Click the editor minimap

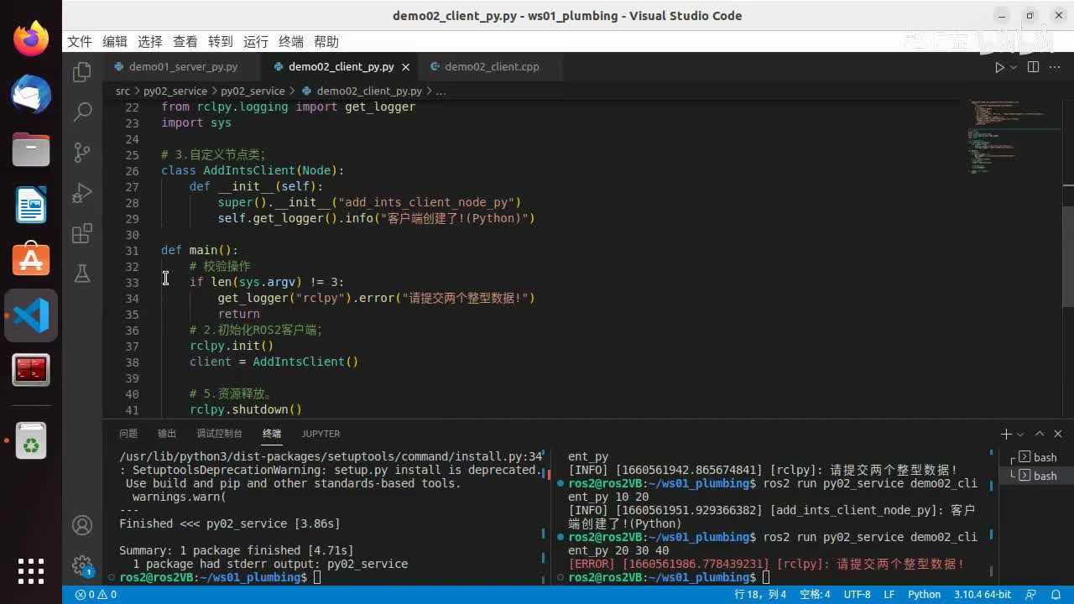1014,138
